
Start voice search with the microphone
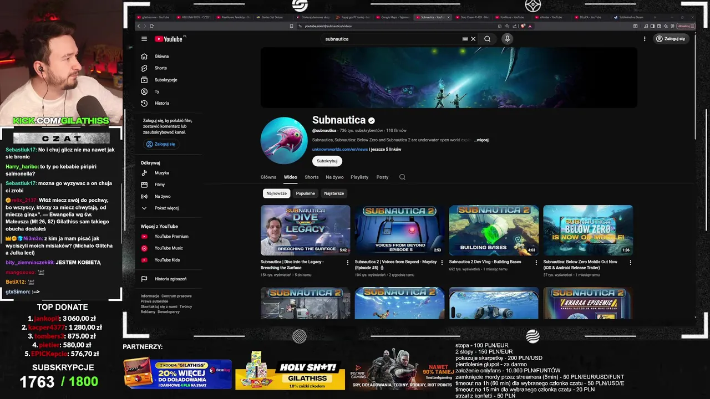507,39
